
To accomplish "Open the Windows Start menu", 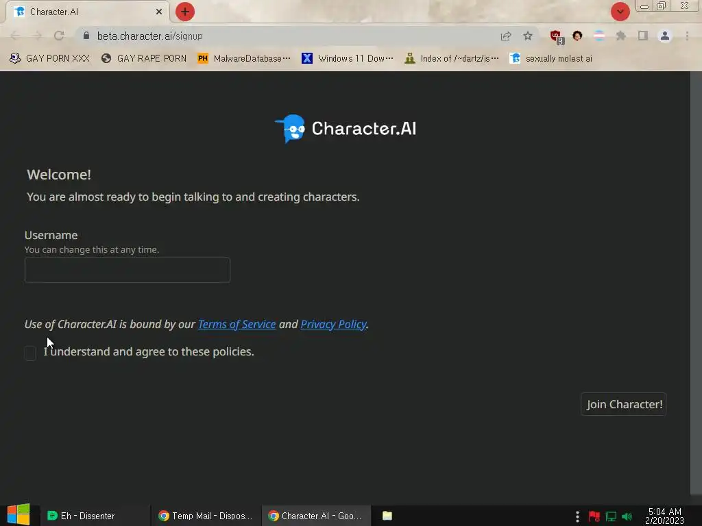I will 19,515.
